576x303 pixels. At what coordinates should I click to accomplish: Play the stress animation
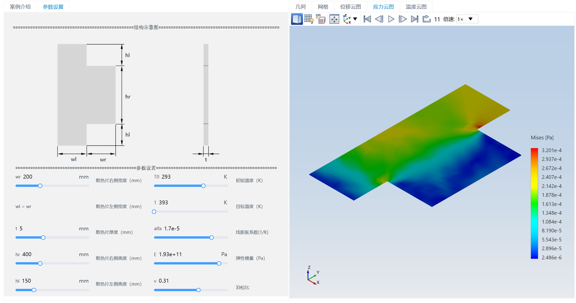pos(391,19)
